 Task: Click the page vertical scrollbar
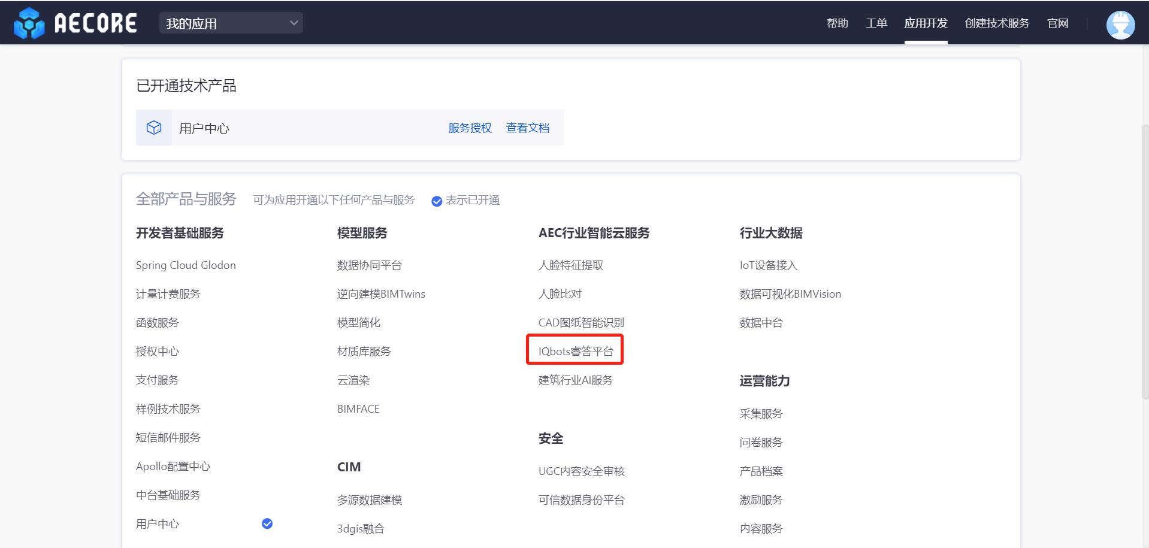1145,258
